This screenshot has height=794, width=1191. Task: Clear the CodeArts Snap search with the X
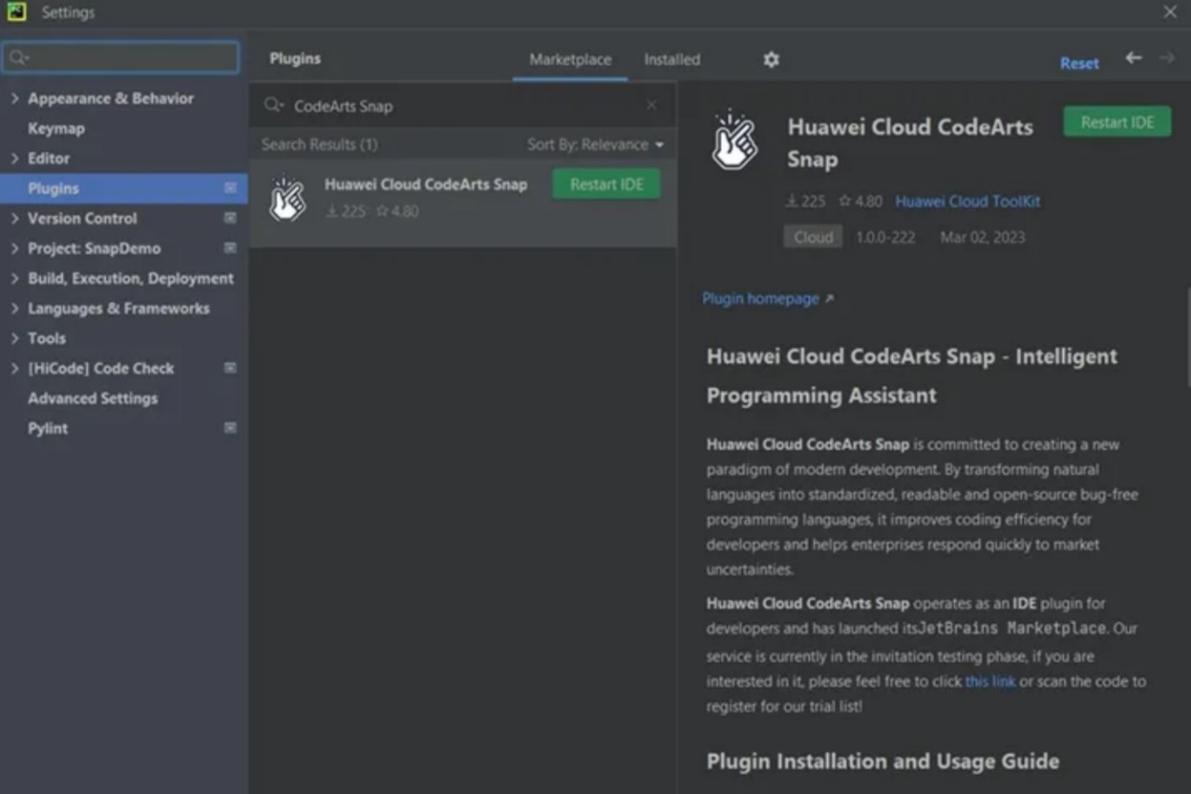[x=652, y=105]
